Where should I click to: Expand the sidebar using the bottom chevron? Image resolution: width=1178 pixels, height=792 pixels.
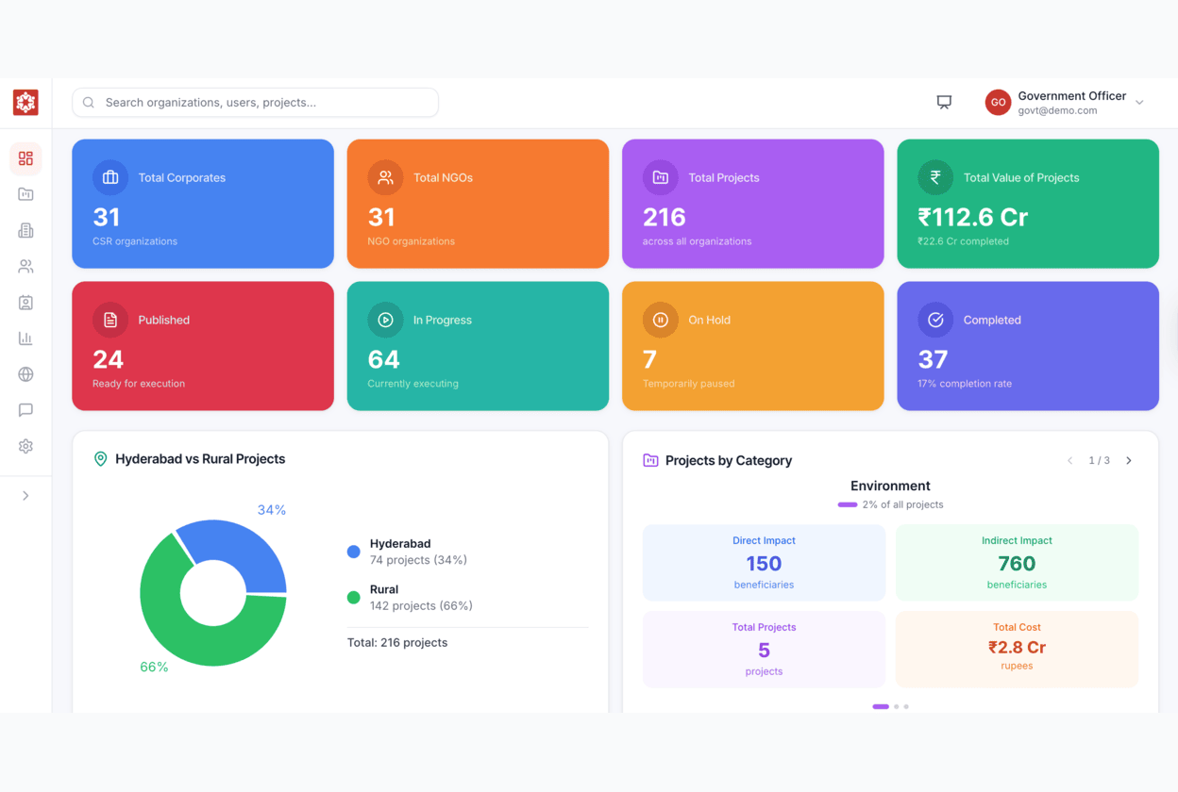click(x=25, y=495)
